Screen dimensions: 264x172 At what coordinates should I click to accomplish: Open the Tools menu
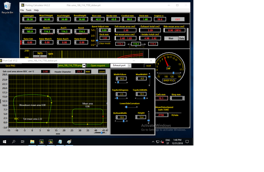[28, 10]
